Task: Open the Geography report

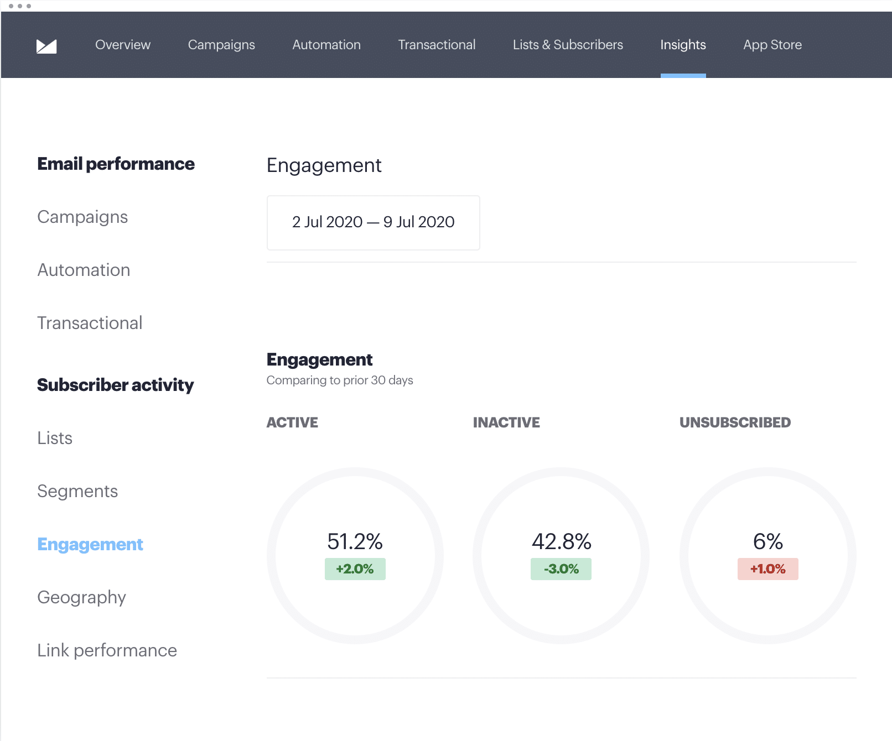Action: (81, 597)
